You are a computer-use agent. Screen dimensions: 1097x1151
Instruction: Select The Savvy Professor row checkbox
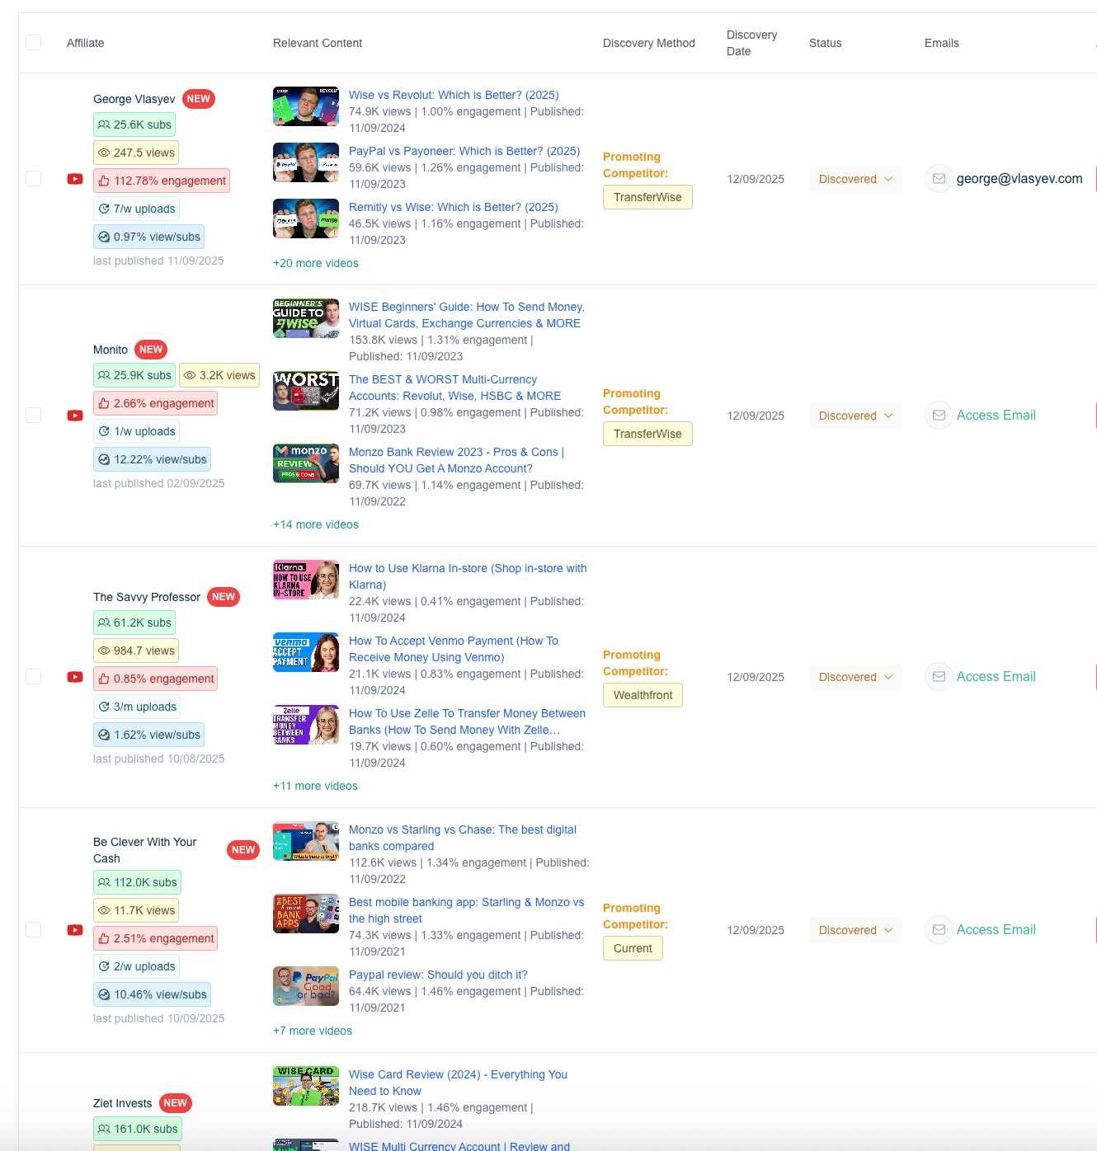click(x=34, y=677)
